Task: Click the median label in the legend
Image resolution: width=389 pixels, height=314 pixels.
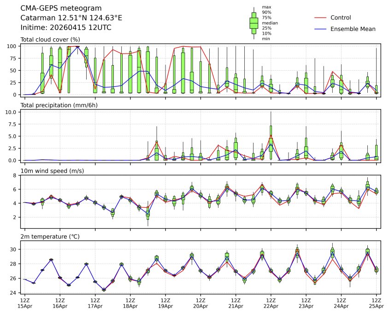Action: pyautogui.click(x=270, y=23)
